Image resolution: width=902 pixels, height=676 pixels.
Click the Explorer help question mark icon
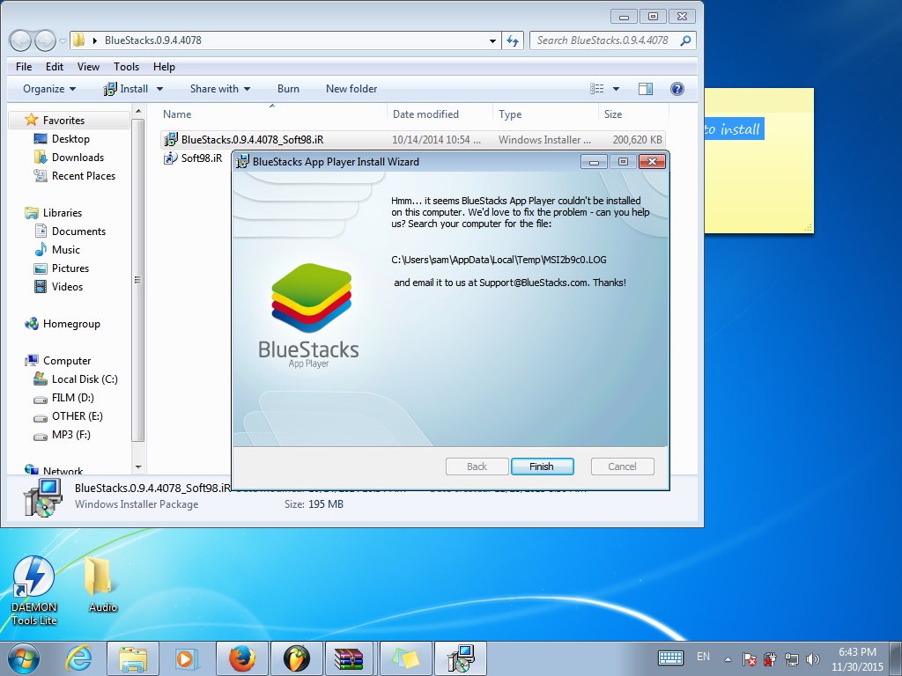click(x=676, y=89)
